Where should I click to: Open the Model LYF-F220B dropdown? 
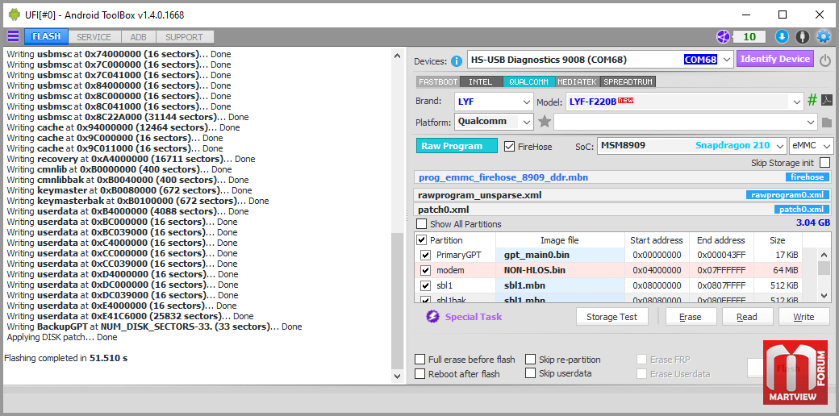pyautogui.click(x=797, y=102)
